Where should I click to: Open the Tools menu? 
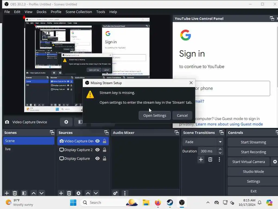click(100, 12)
